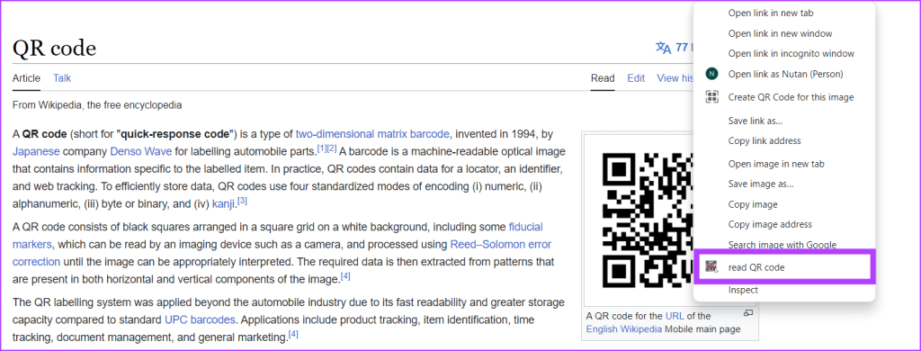921x351 pixels.
Task: Follow the two-dimensional matrix barcode link
Action: (372, 133)
